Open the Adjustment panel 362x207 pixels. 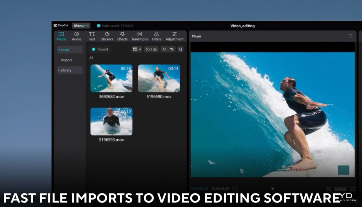(x=174, y=36)
